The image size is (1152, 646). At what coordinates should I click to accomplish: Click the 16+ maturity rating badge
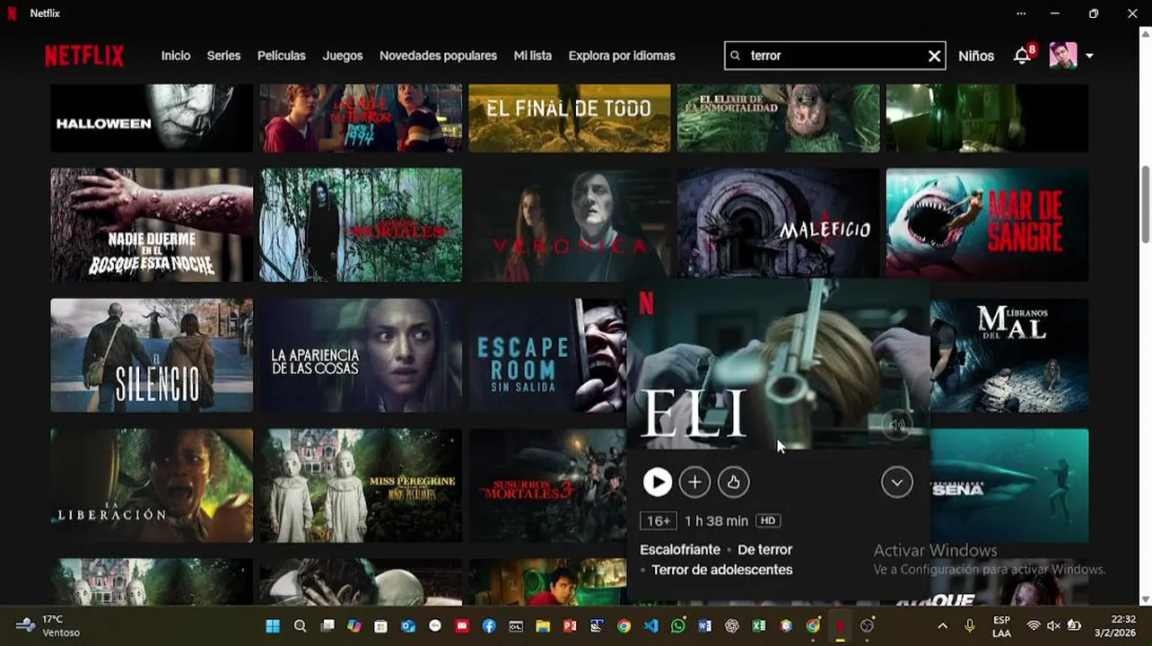[x=658, y=521]
